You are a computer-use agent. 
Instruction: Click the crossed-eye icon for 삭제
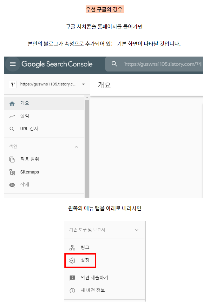12,185
